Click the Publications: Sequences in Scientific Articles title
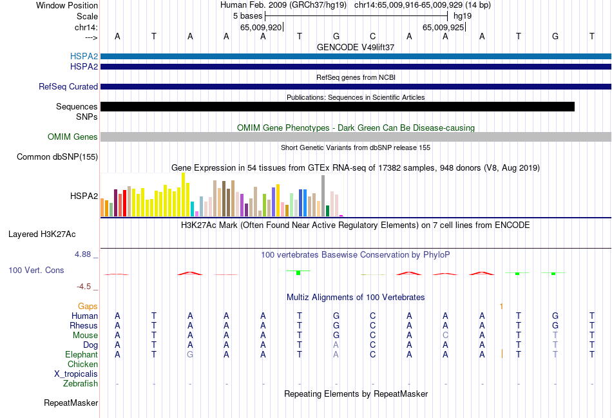612x418 pixels. click(x=356, y=97)
